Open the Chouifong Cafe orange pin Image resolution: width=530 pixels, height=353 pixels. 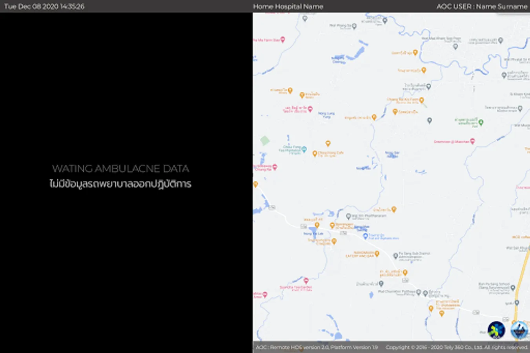click(x=315, y=154)
